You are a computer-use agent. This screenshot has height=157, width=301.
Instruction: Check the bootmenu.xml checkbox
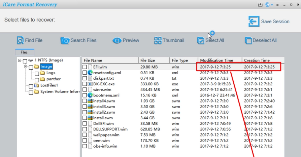[85, 95]
